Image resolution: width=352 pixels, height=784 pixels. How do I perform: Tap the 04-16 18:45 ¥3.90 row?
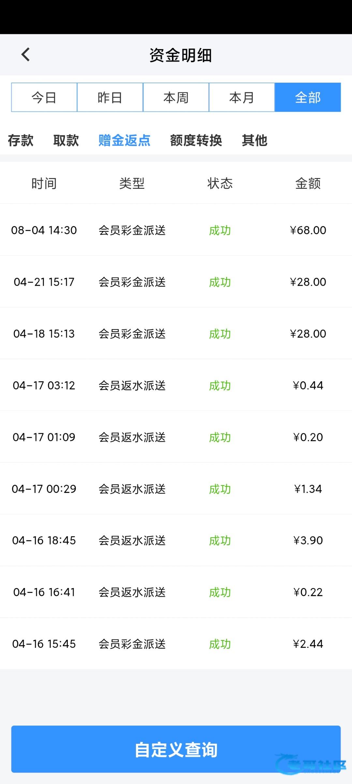[176, 540]
